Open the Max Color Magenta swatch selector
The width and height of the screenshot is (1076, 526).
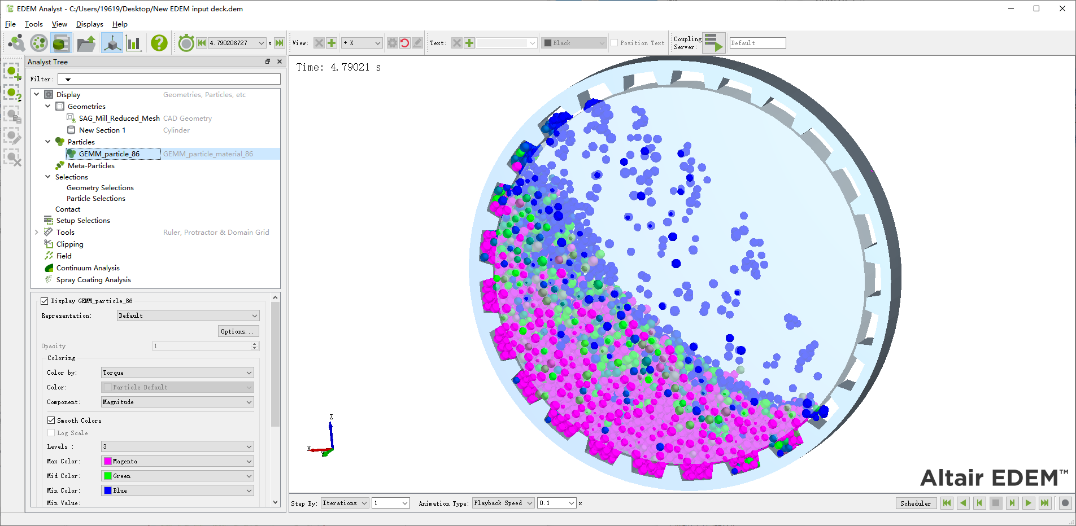pos(177,461)
